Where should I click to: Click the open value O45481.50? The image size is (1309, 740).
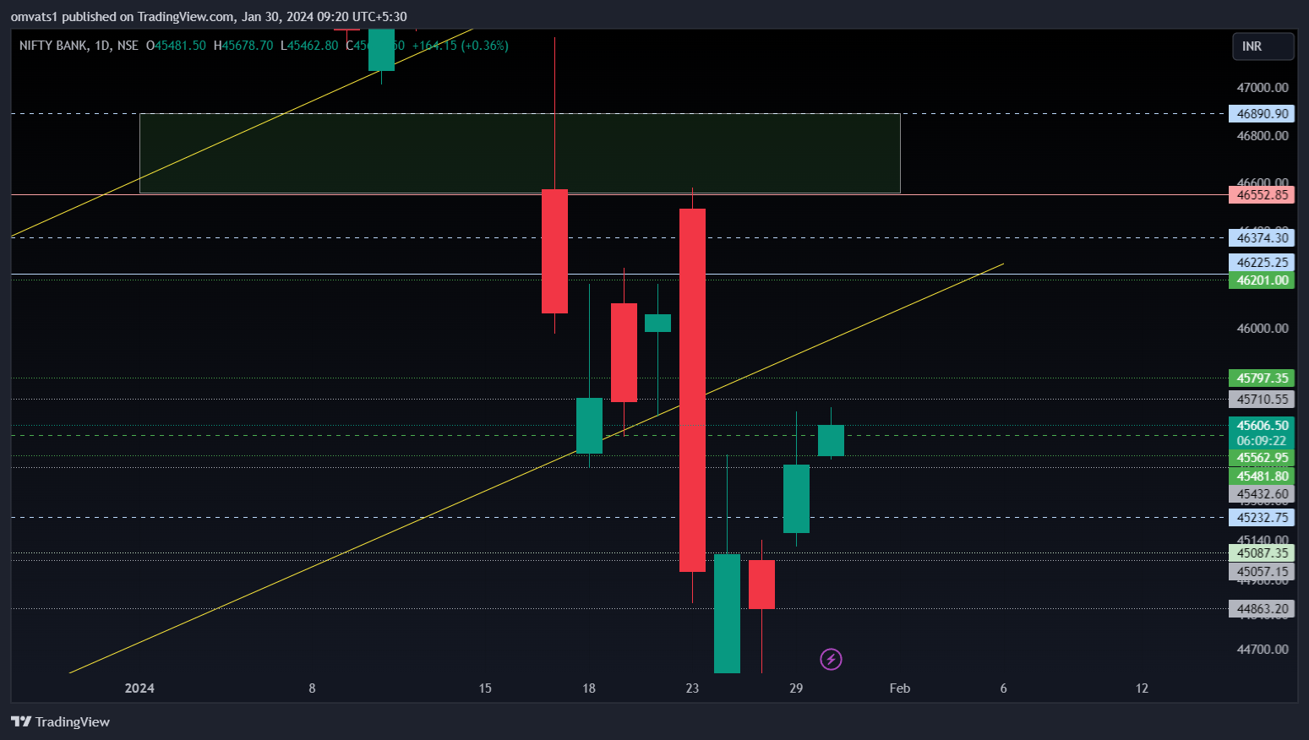click(x=176, y=46)
